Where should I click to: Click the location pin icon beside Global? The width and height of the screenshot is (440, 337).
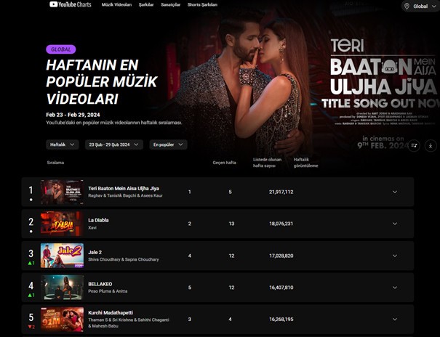(x=407, y=6)
